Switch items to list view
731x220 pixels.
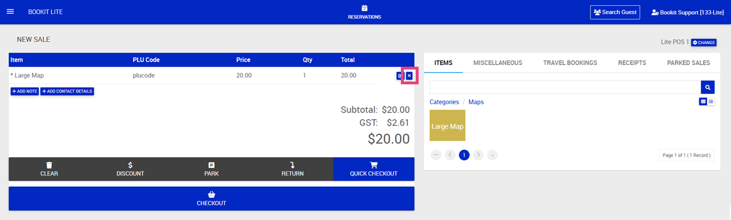711,101
